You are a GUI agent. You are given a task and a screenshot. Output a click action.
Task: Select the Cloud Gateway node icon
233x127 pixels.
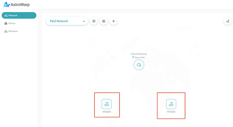139,65
